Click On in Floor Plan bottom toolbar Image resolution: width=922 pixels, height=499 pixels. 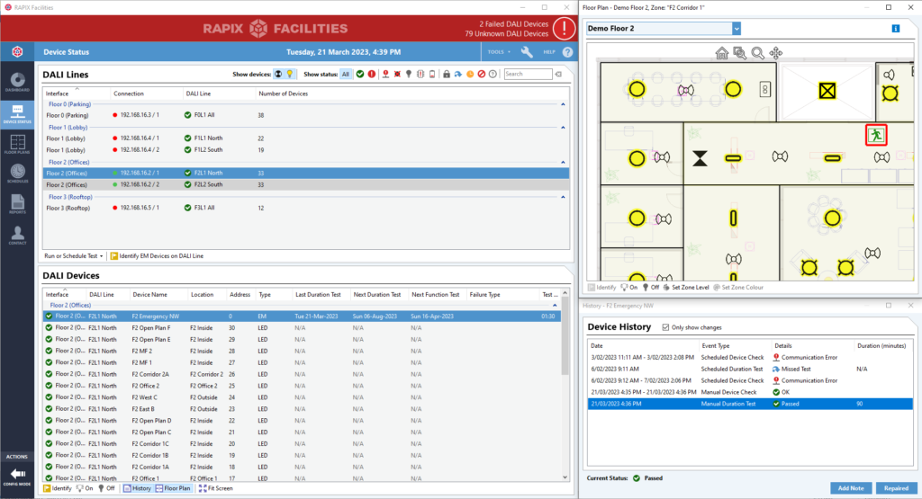pyautogui.click(x=628, y=288)
